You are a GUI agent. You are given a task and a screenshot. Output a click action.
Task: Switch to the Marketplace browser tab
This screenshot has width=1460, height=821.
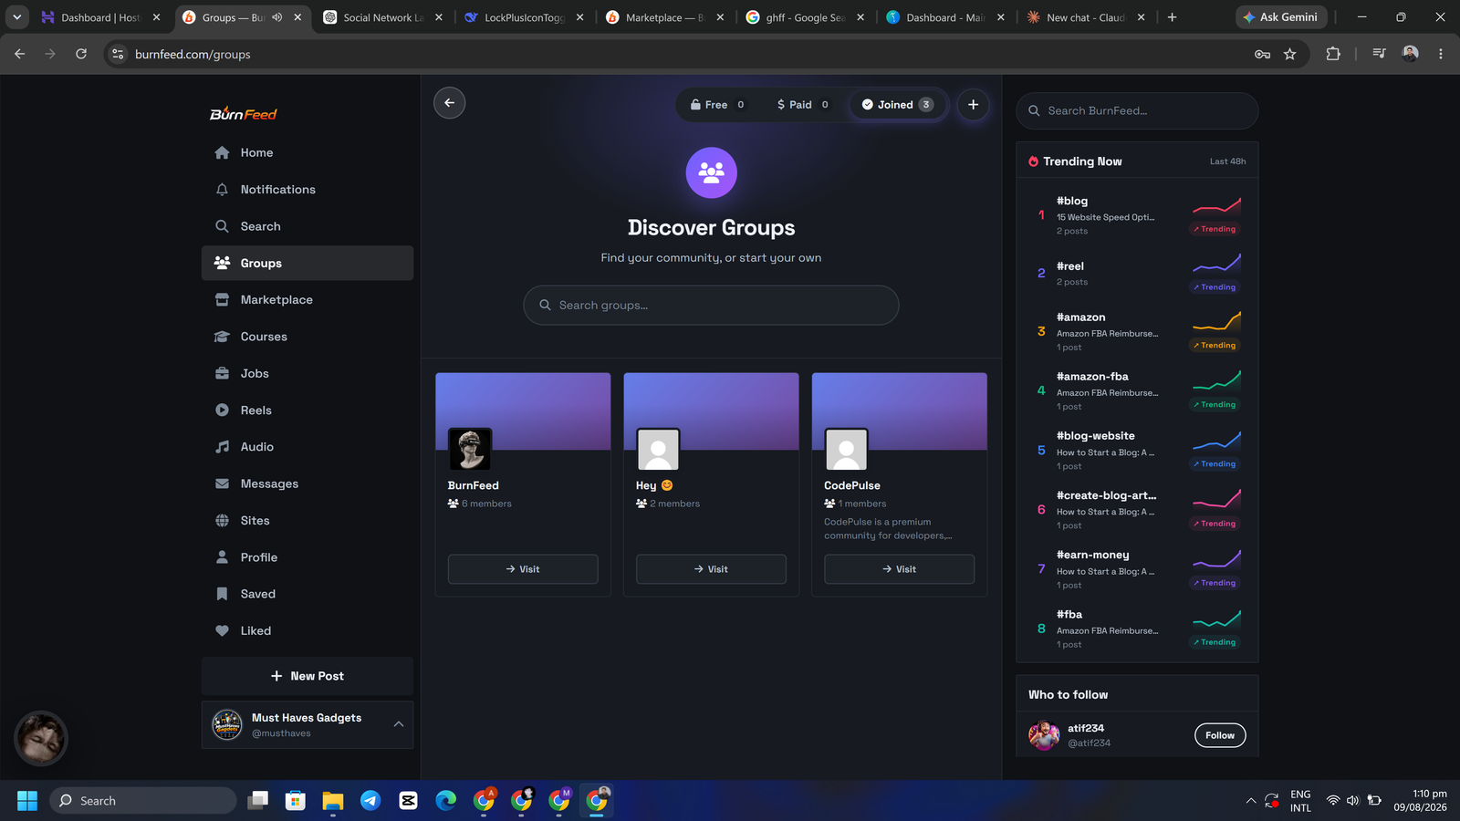click(664, 17)
